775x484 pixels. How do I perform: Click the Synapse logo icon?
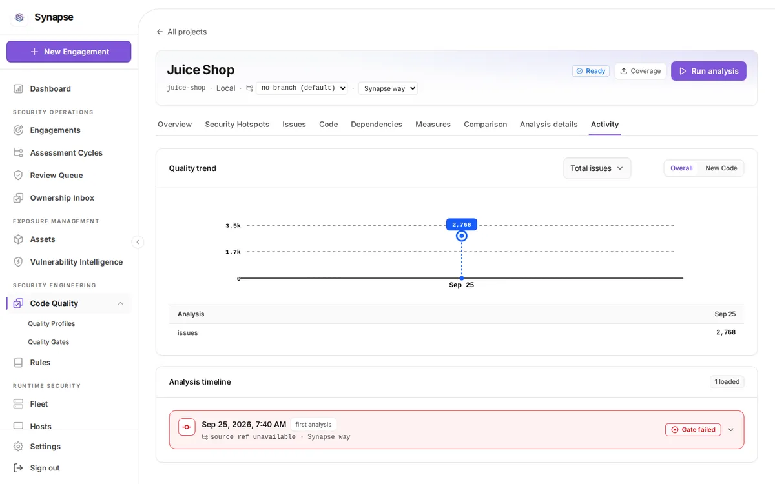pyautogui.click(x=19, y=17)
